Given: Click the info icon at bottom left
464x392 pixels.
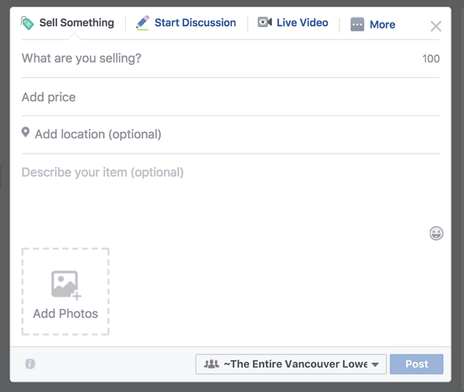Looking at the screenshot, I should [x=30, y=363].
